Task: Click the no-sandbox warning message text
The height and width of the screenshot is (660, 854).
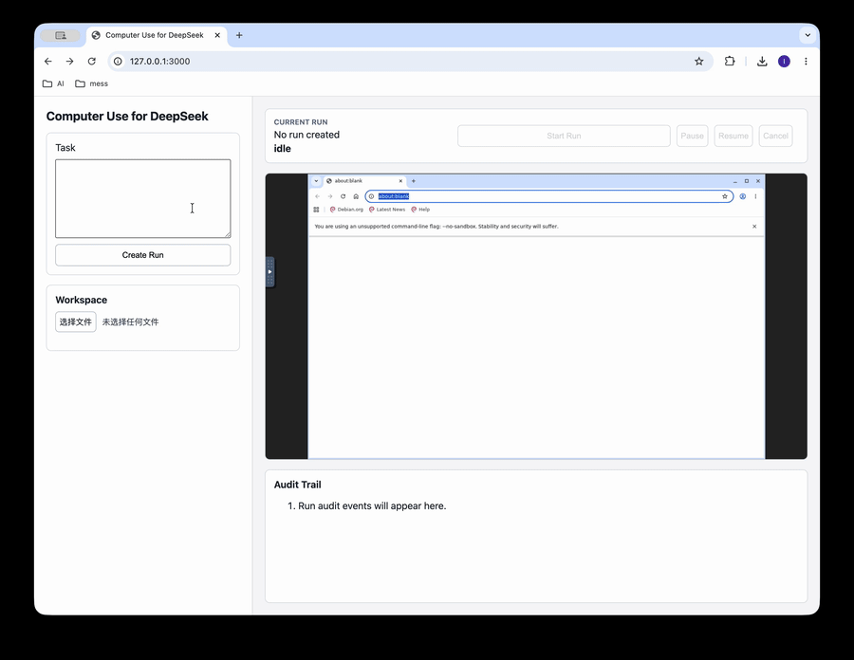Action: (436, 227)
